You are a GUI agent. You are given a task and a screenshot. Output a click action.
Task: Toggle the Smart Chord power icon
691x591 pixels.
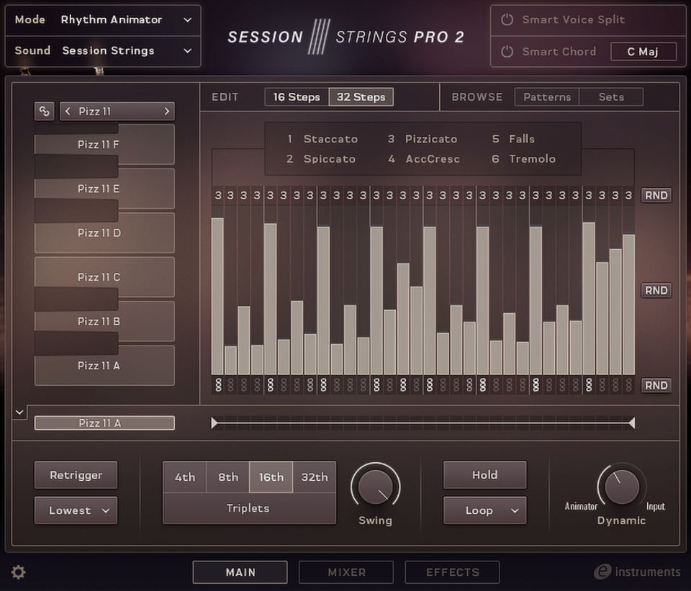[x=507, y=52]
